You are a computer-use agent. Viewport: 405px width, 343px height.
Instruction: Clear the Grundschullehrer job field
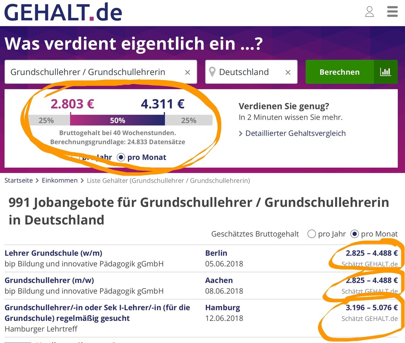188,72
